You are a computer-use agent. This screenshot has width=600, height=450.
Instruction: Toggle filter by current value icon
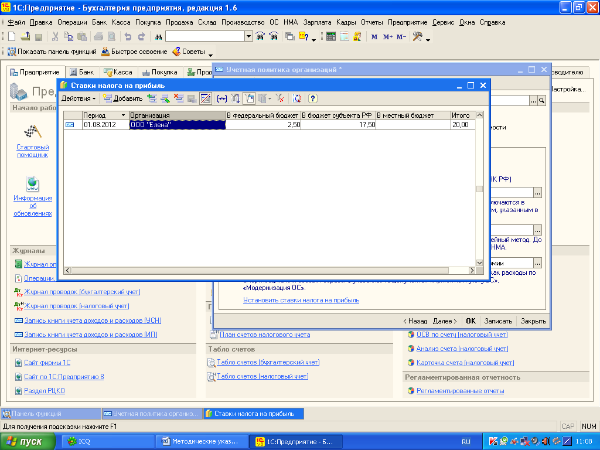[249, 98]
